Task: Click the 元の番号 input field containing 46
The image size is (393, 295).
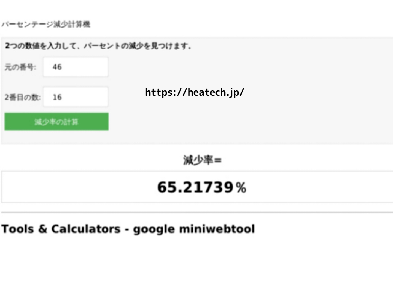Action: point(76,67)
